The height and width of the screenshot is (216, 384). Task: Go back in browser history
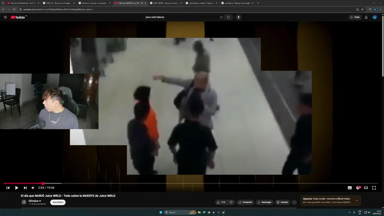pyautogui.click(x=3, y=9)
